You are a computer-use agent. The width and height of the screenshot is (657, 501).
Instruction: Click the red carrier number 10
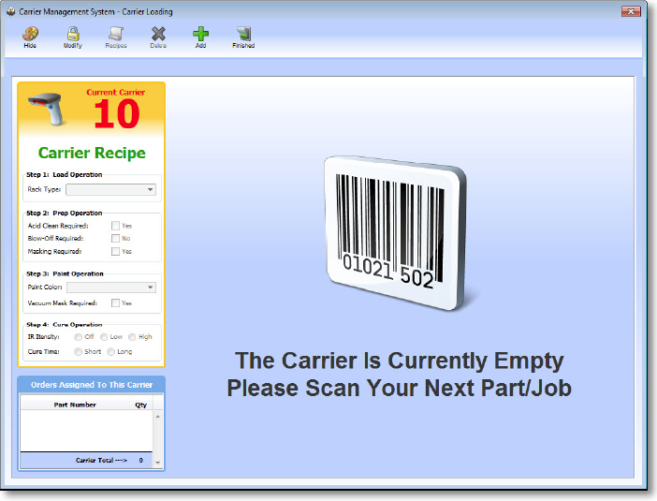(116, 114)
